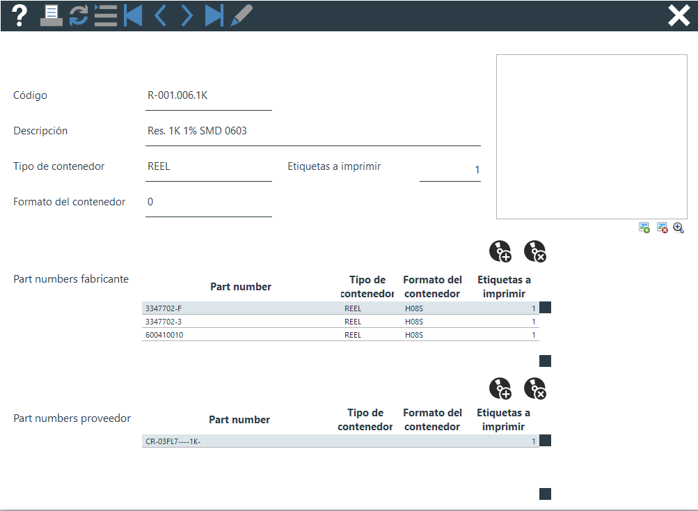Add an image with the green plus icon
The height and width of the screenshot is (511, 698).
tap(644, 228)
